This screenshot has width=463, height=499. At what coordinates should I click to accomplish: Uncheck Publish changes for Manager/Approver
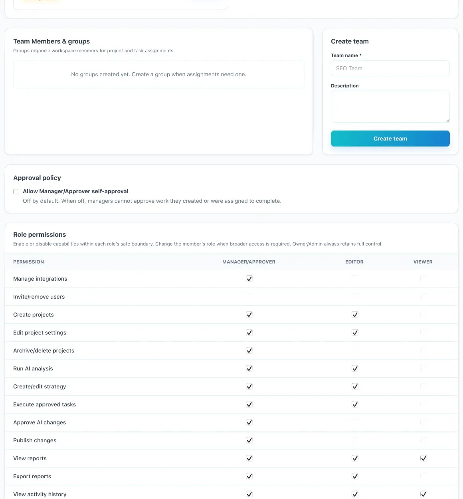249,440
